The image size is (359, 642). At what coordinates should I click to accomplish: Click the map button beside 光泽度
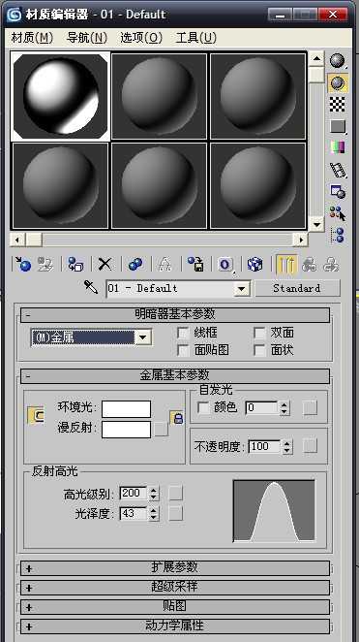(176, 513)
